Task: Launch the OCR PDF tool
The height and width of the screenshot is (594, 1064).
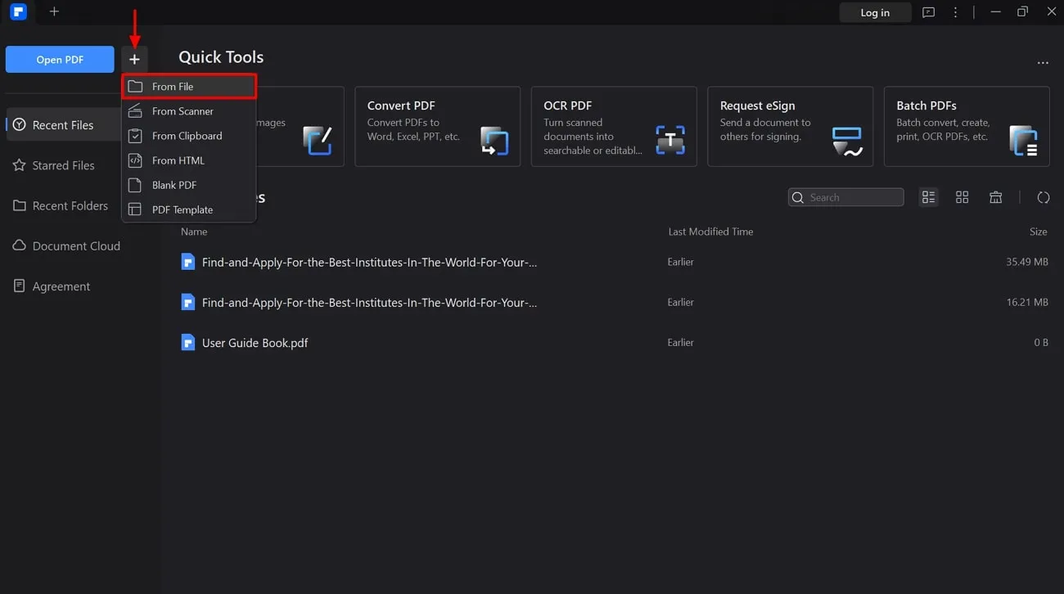Action: click(x=614, y=127)
